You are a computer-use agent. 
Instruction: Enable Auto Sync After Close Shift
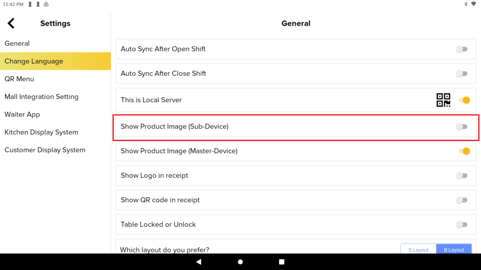tap(461, 74)
